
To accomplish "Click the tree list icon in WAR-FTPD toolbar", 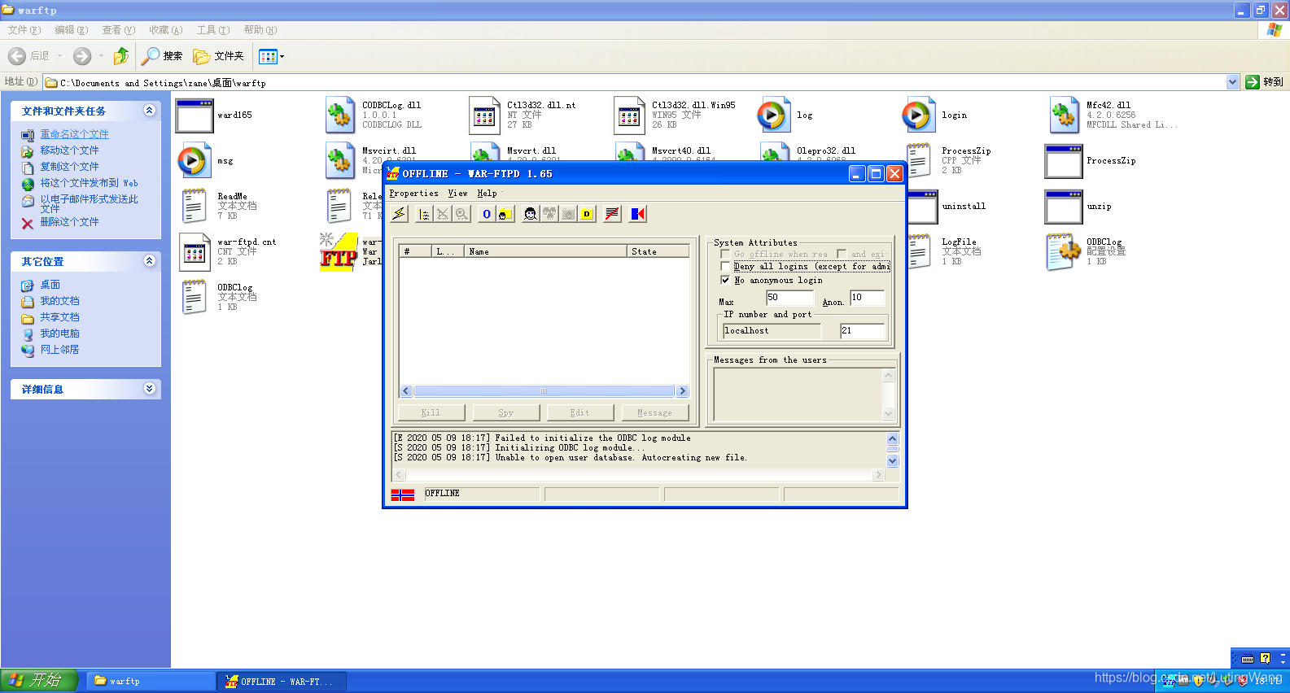I will pos(424,214).
